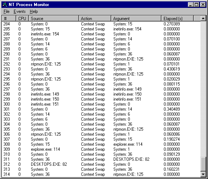Image resolution: width=208 pixels, height=179 pixels.
Task: Click elapsed value 0.430619
Action: pyautogui.click(x=172, y=69)
